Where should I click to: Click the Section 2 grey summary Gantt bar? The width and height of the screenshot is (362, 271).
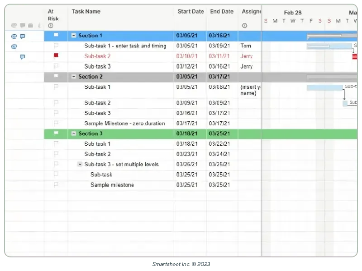coord(332,77)
